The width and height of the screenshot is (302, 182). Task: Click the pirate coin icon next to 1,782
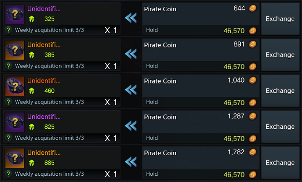pyautogui.click(x=253, y=152)
